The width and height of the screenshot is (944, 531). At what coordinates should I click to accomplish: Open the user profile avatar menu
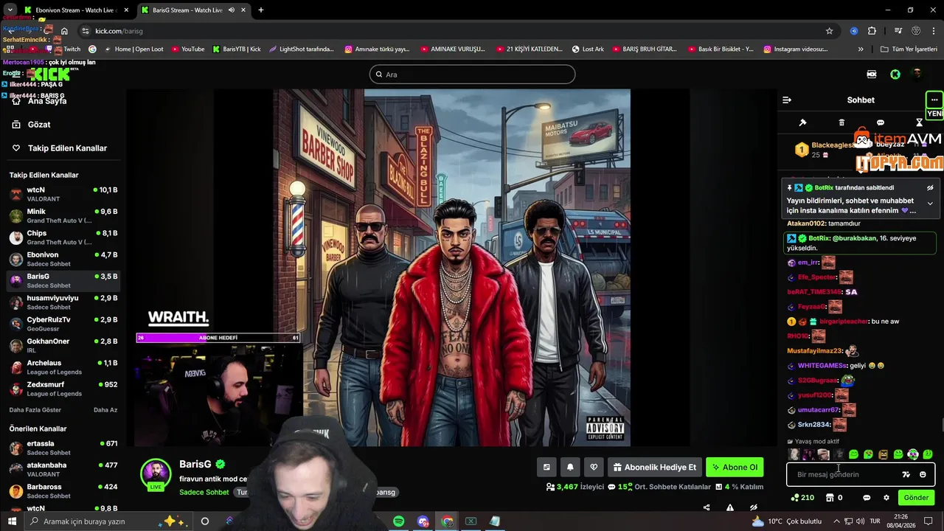pos(917,74)
